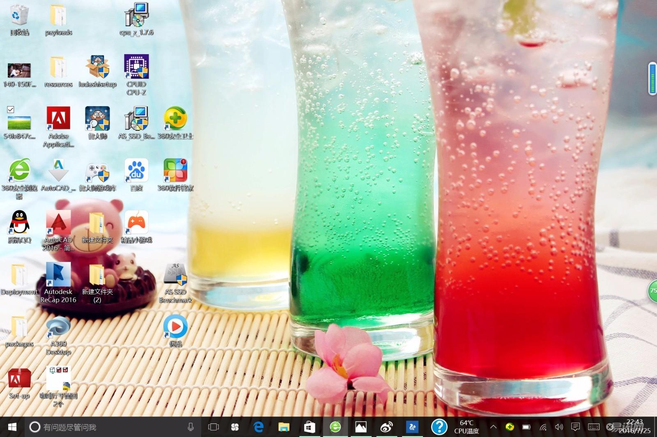Uncheck the checkbox on the 54fe847c image file
The width and height of the screenshot is (657, 437).
11,109
